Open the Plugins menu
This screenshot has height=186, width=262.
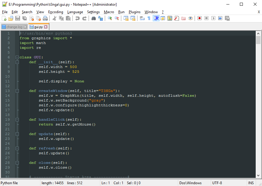pos(134,12)
